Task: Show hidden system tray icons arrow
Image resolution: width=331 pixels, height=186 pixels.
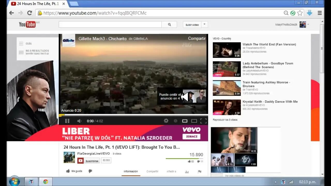Action: 275,182
